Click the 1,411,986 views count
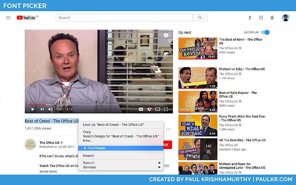Image resolution: width=296 pixels, height=185 pixels. coord(38,129)
